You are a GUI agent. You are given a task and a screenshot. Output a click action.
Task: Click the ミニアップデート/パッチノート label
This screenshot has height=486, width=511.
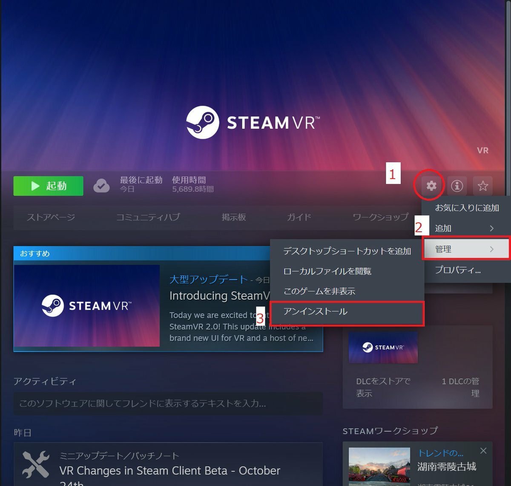pos(119,456)
